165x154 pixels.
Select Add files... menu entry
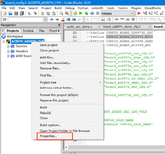pos(47,57)
